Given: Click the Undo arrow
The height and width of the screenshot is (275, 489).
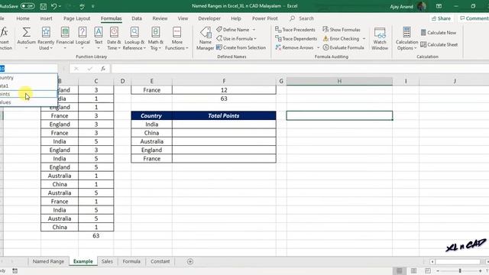Looking at the screenshot, I should coord(53,6).
